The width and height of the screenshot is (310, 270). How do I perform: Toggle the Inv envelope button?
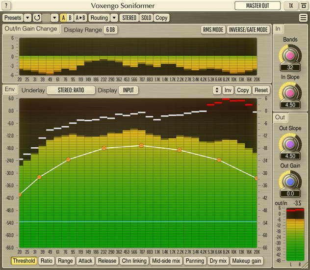(x=228, y=90)
